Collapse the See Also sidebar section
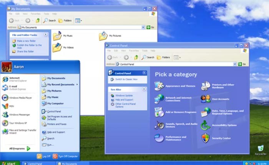Viewport: 269px width, 165px height. coord(144,89)
